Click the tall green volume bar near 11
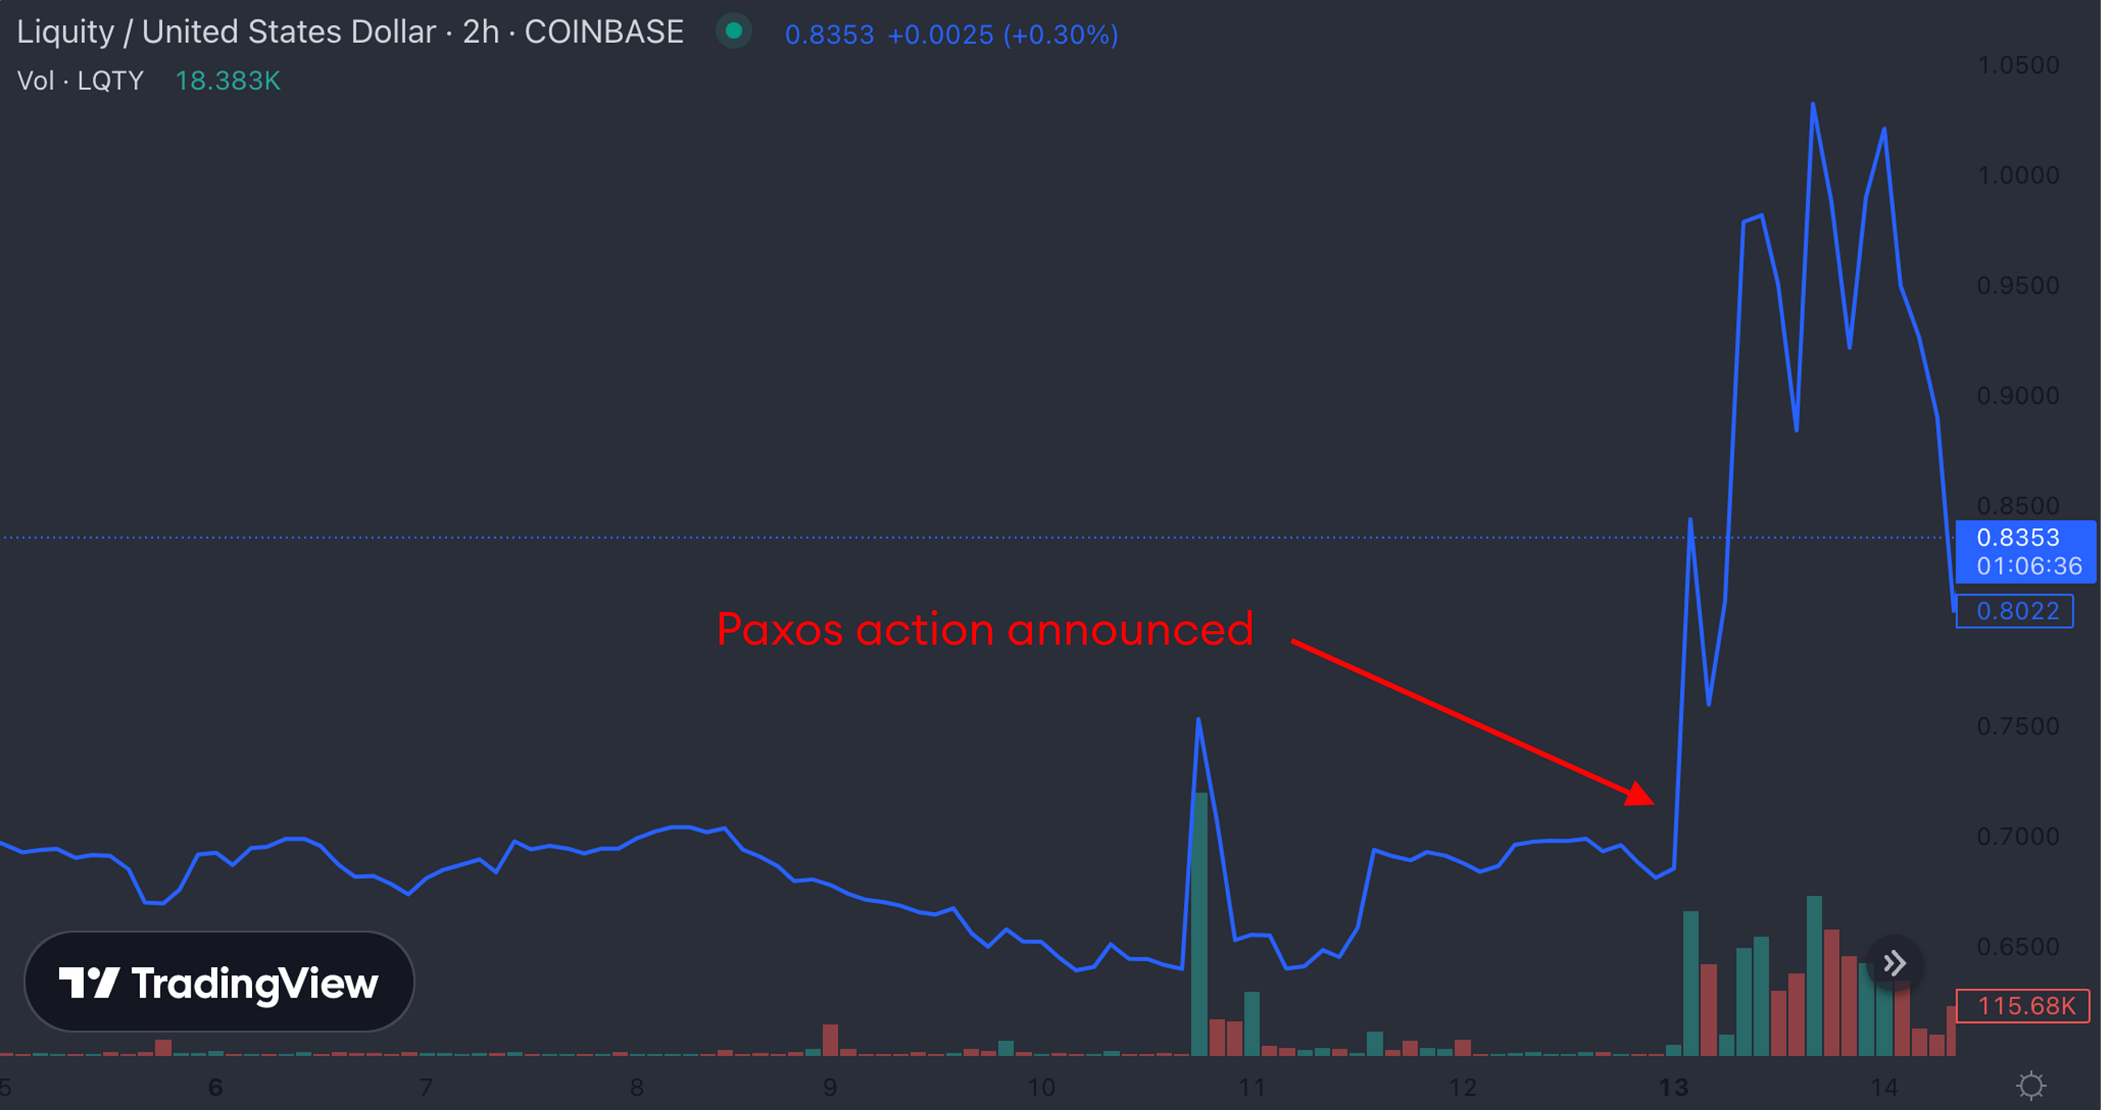Screen dimensions: 2101x1110 click(1199, 923)
